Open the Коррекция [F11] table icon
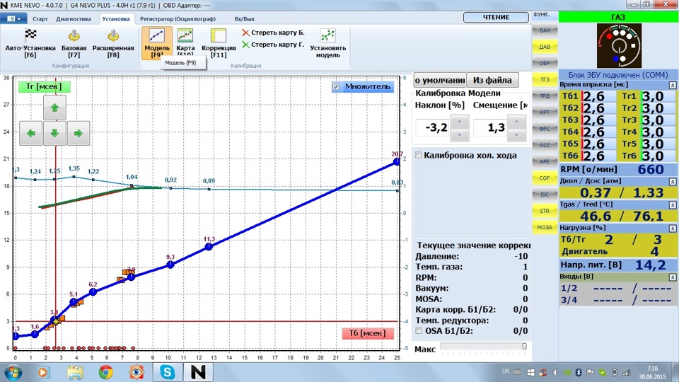 point(218,35)
